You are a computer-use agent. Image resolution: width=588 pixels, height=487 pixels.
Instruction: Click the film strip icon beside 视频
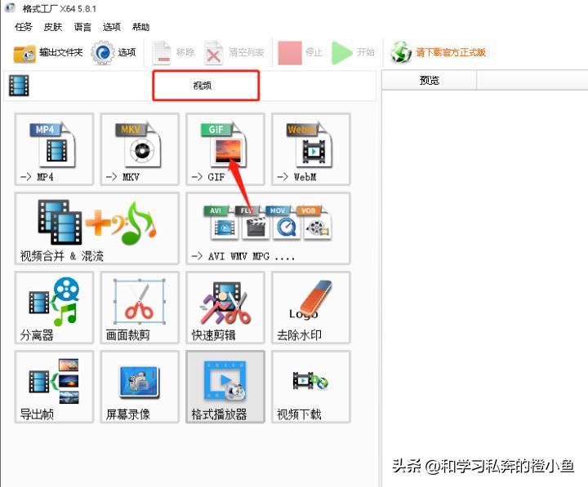(x=19, y=86)
